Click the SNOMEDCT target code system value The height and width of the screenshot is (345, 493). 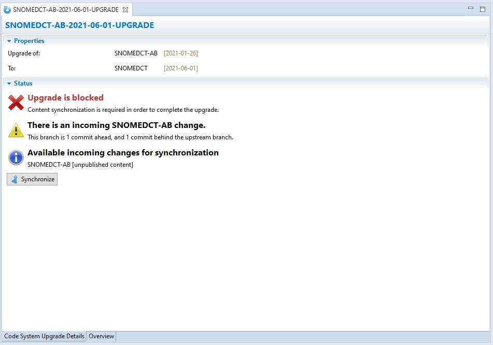[131, 68]
